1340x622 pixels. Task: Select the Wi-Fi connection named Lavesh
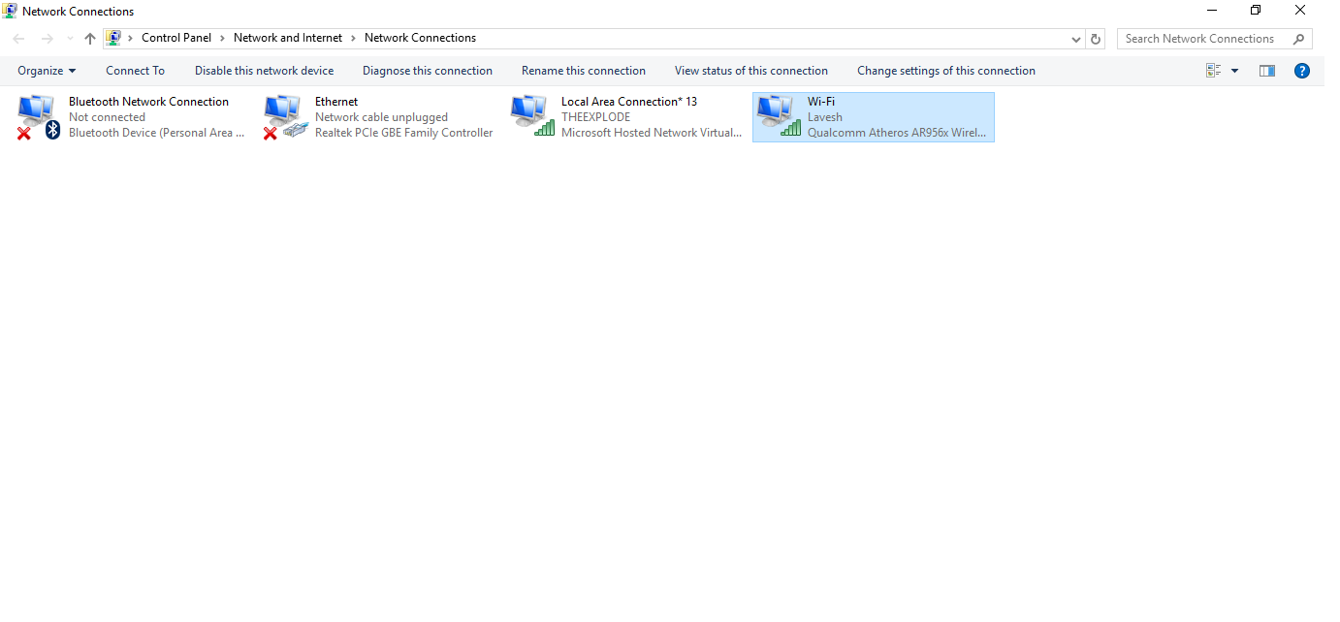pos(873,116)
